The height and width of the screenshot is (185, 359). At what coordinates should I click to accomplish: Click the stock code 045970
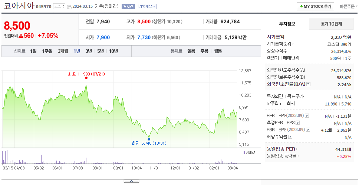(x=43, y=7)
